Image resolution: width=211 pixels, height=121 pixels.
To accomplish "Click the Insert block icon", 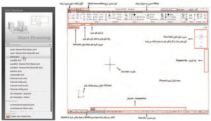I will pos(148,16).
